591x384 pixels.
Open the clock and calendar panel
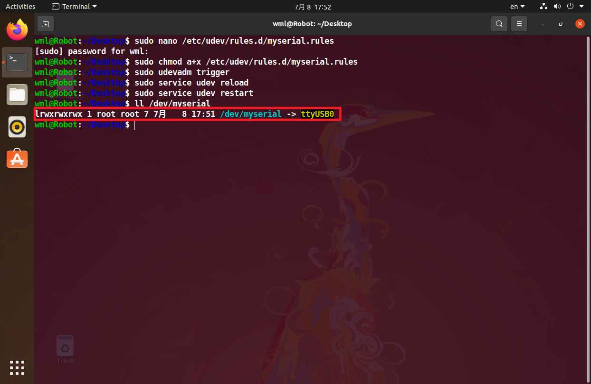pyautogui.click(x=313, y=7)
